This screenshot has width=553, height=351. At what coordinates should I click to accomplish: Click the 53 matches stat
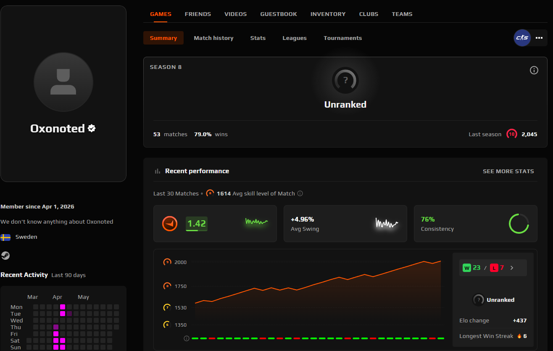click(170, 134)
